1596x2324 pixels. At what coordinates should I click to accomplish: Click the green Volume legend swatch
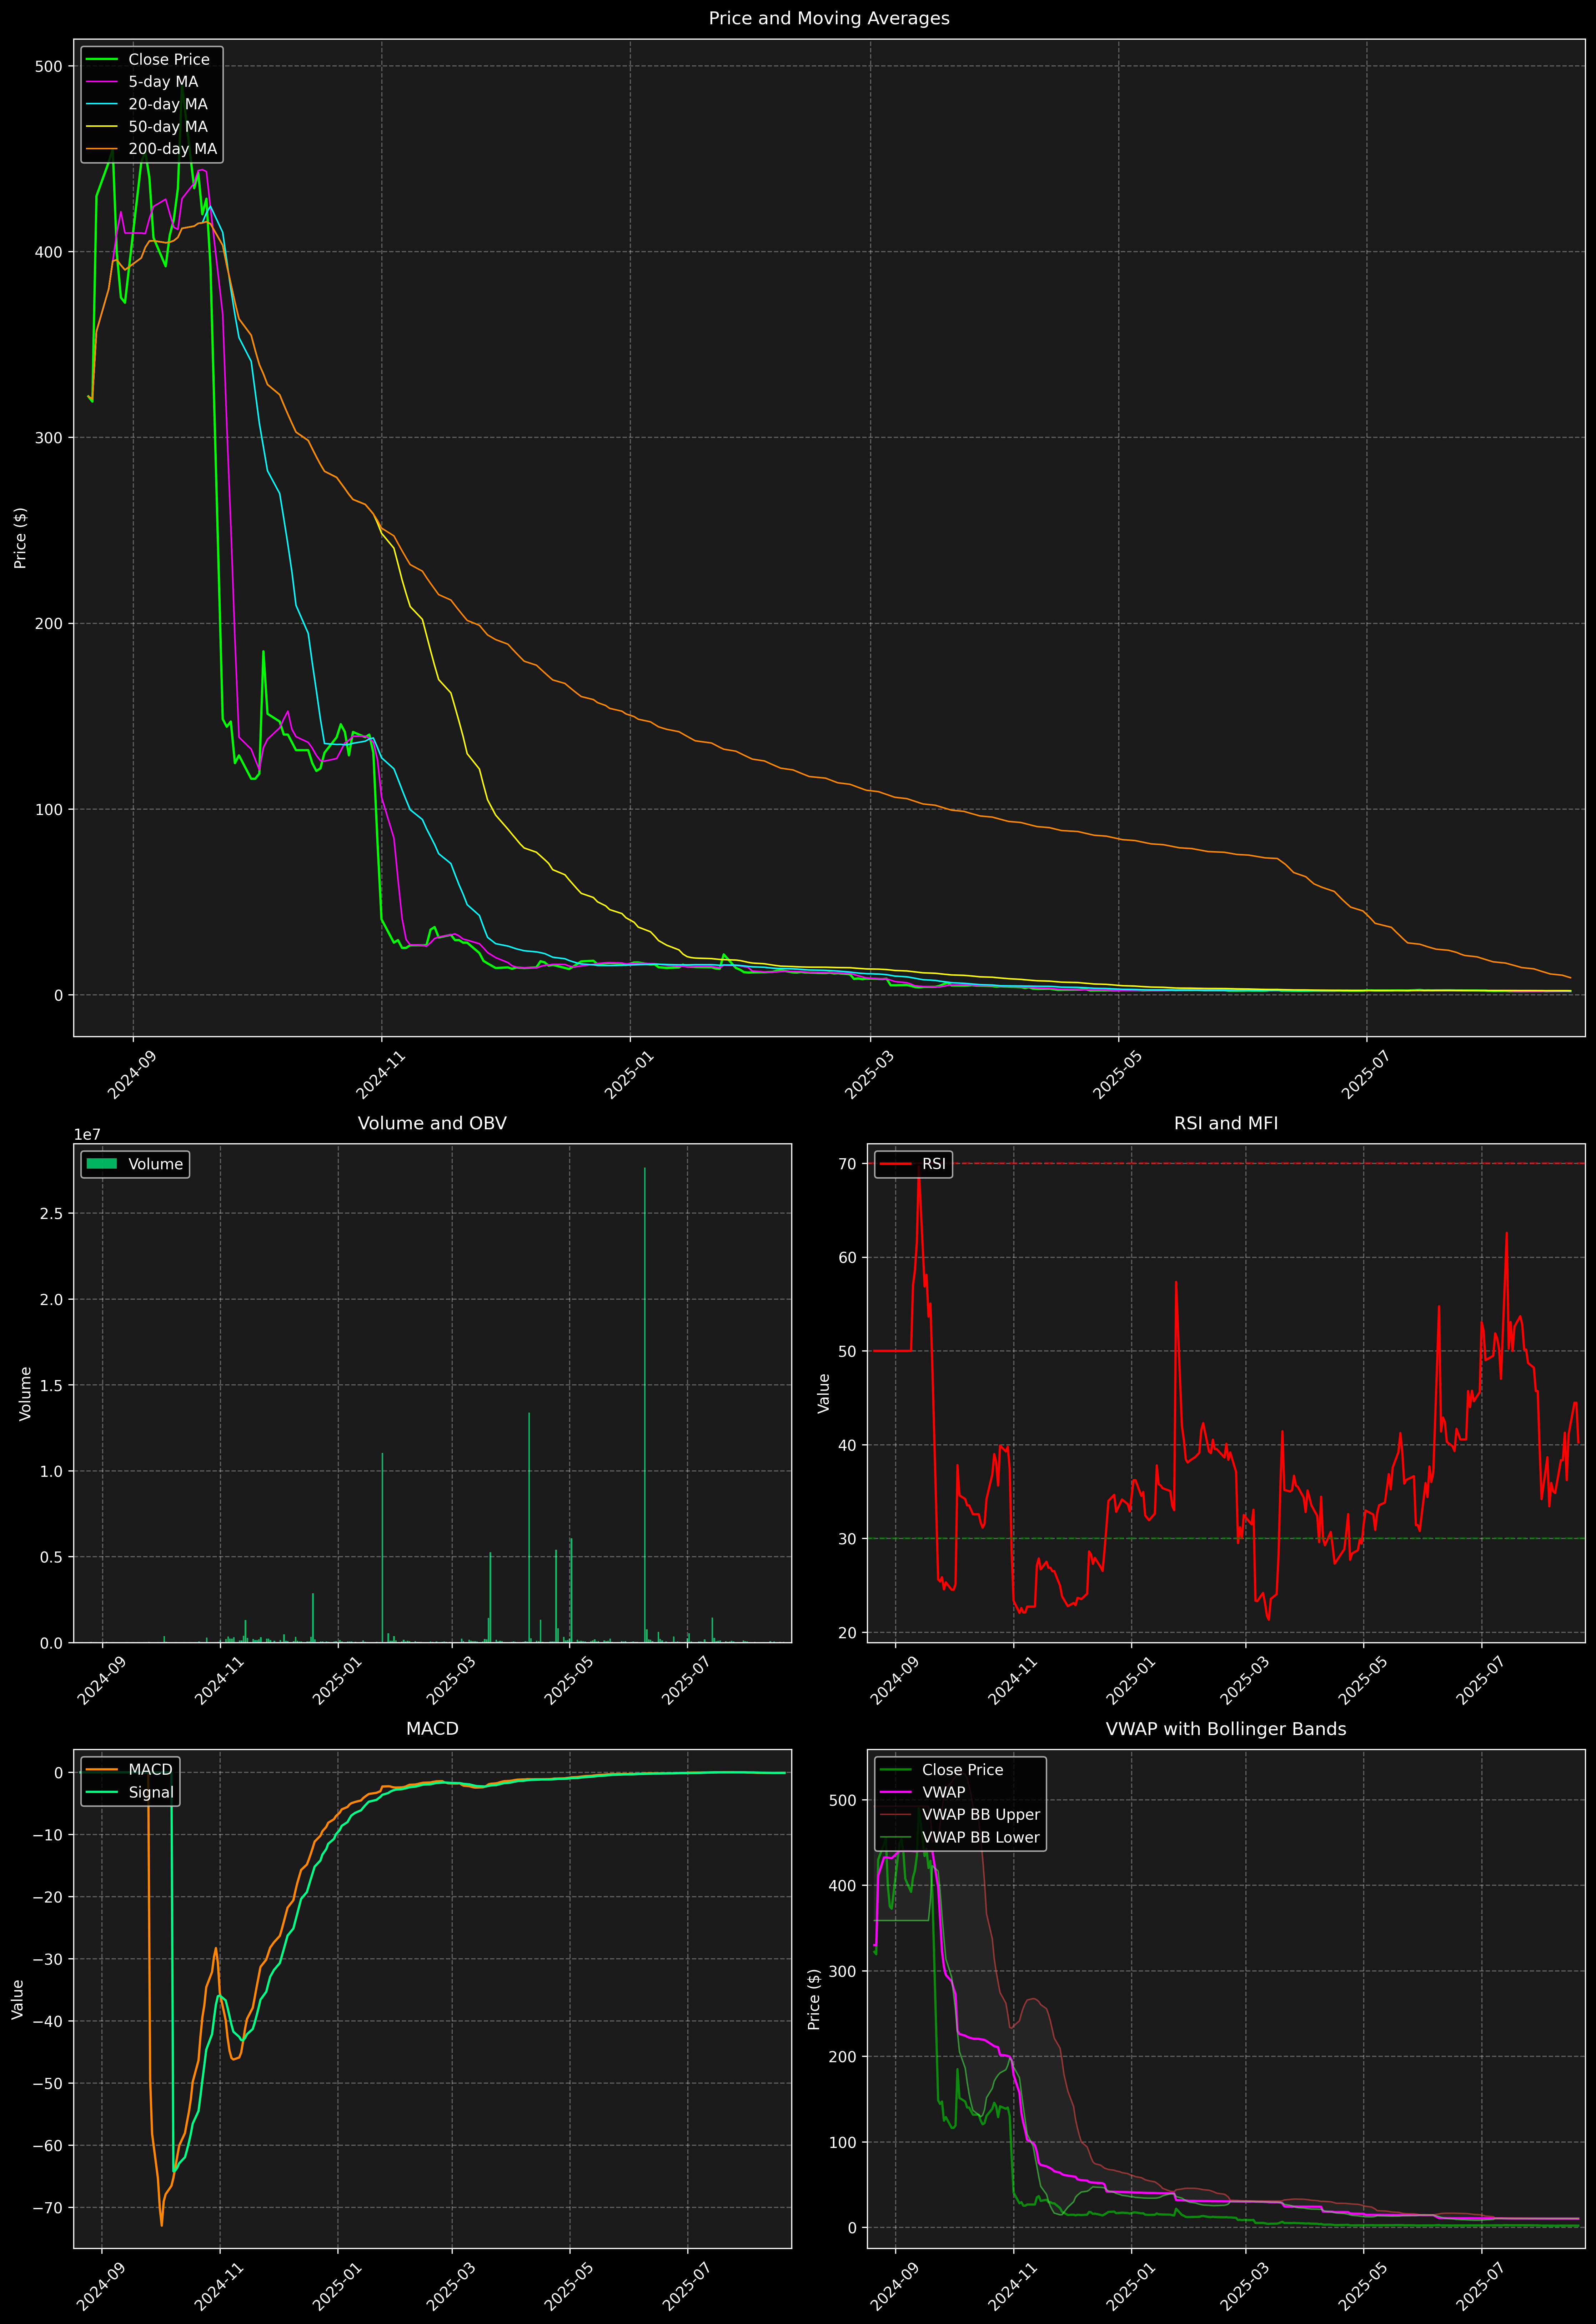click(102, 1164)
